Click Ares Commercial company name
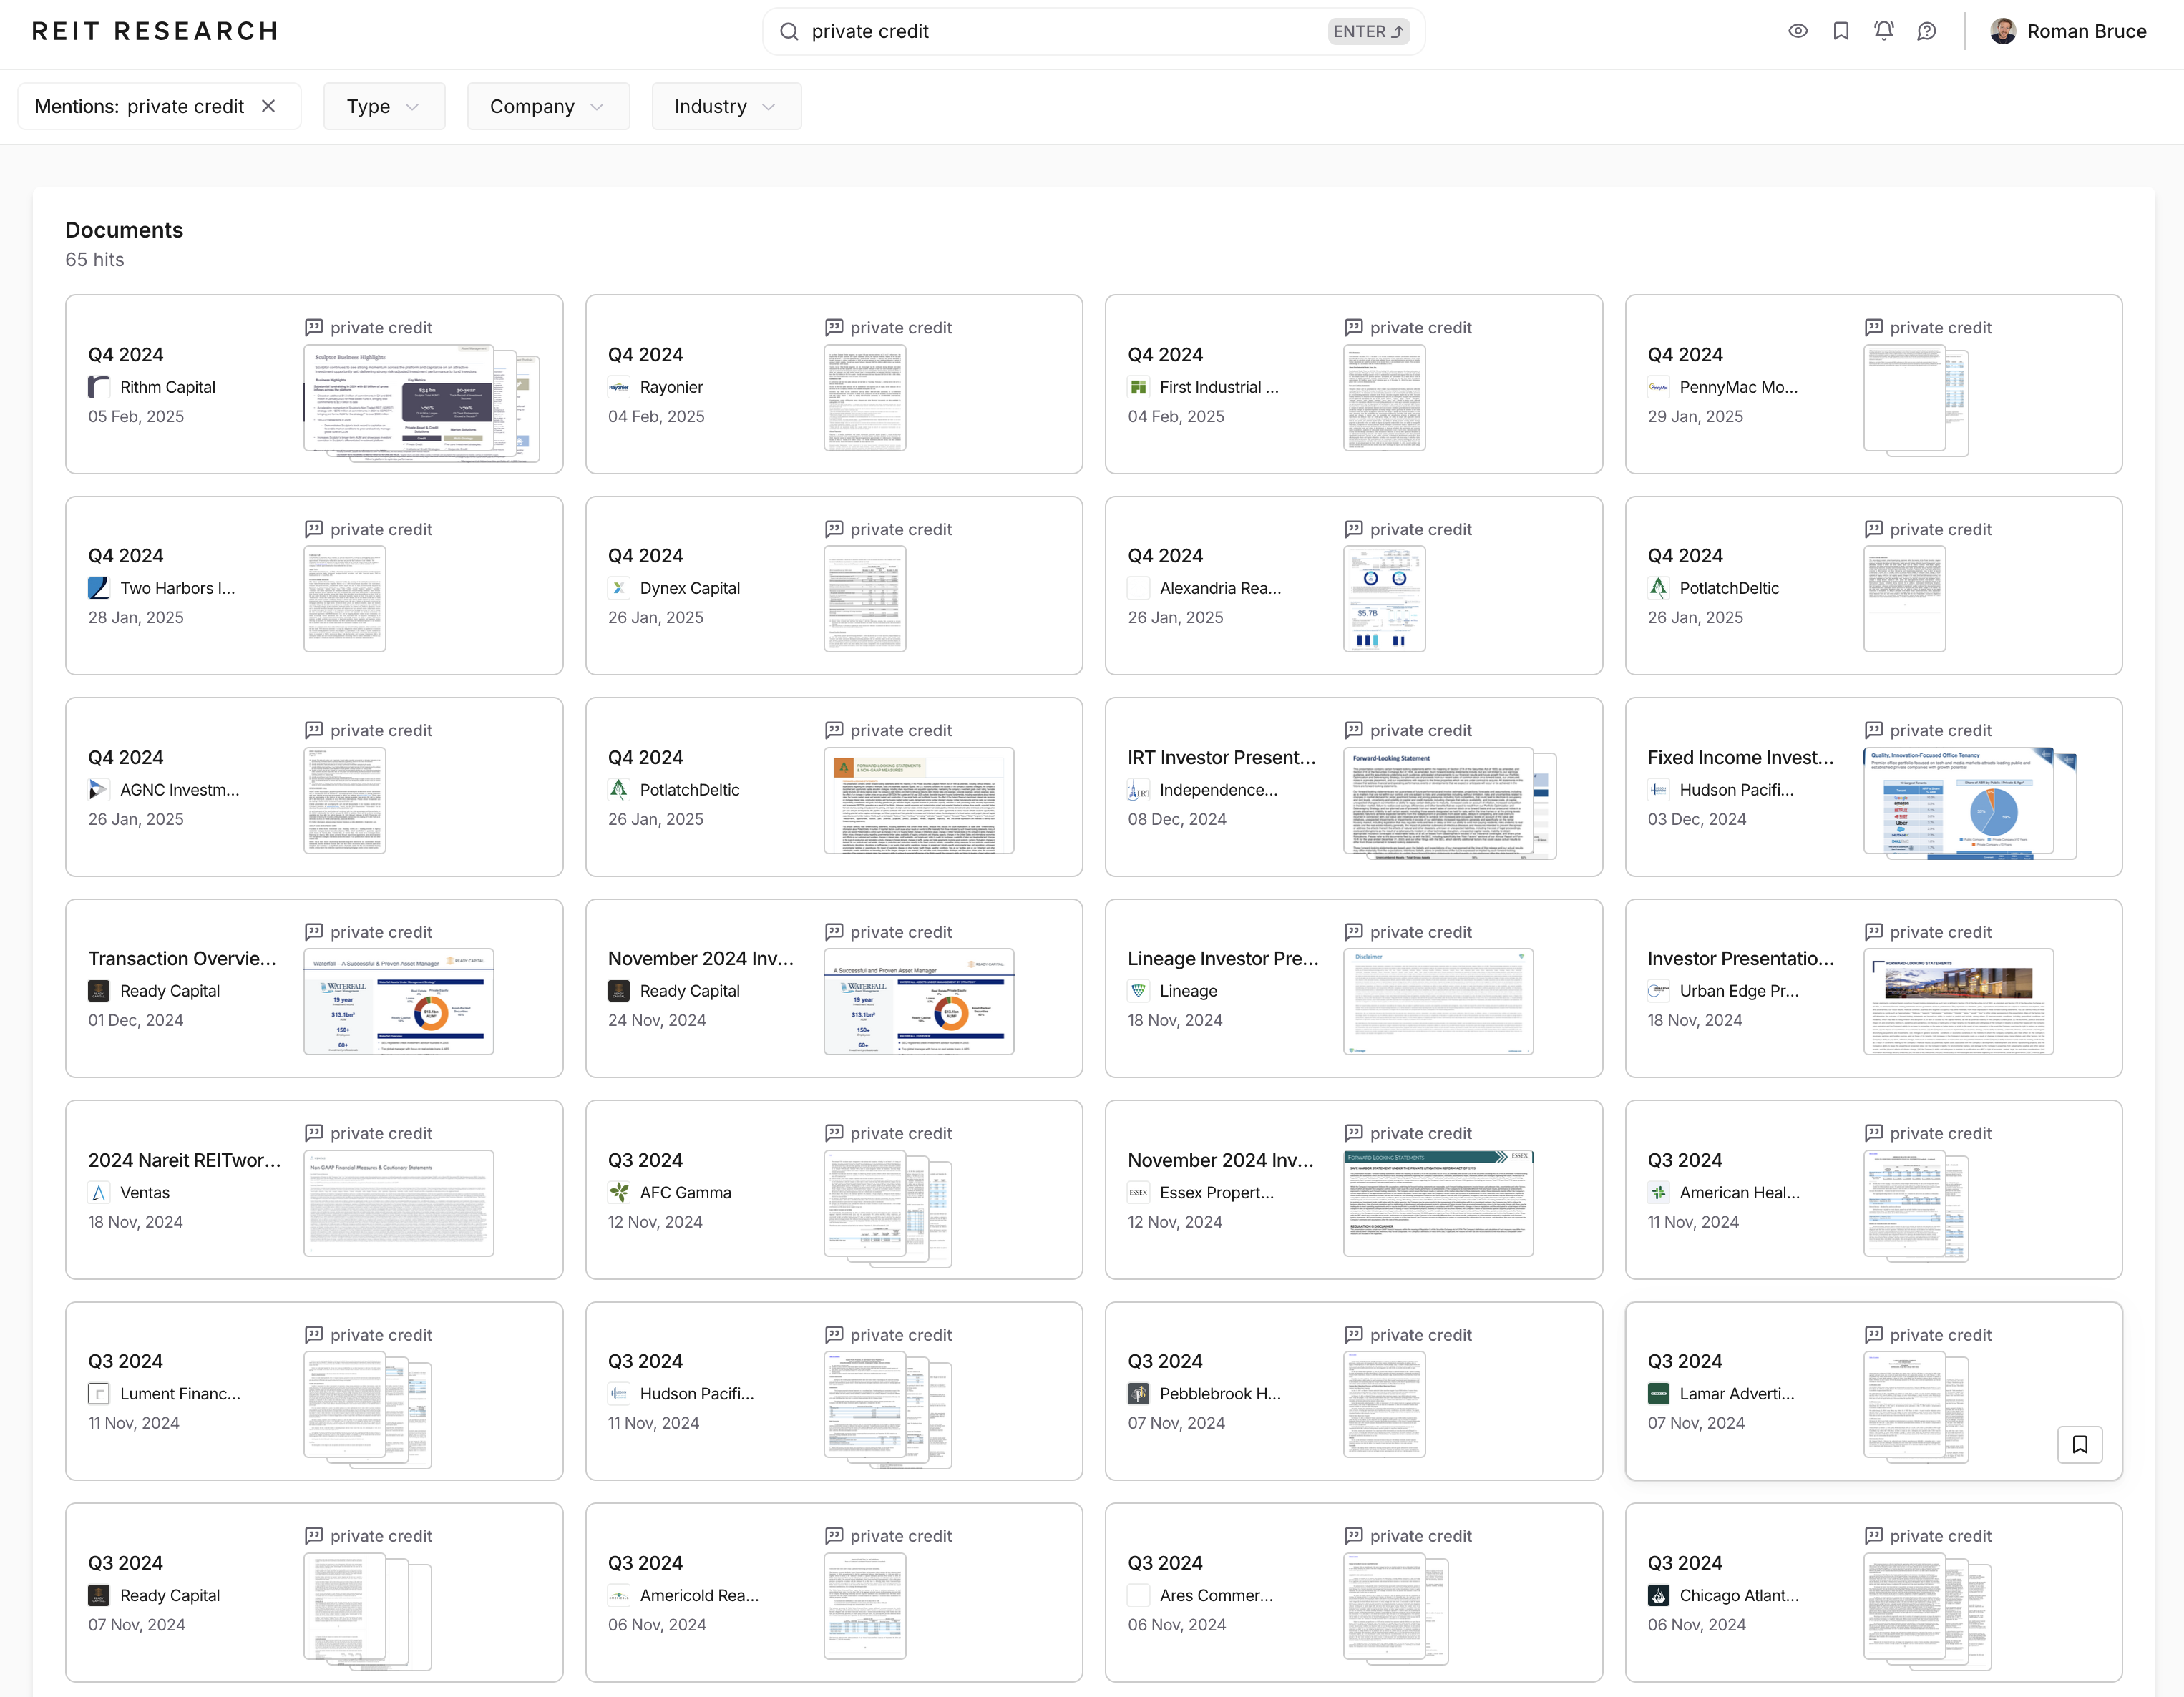2184x1697 pixels. [1217, 1596]
